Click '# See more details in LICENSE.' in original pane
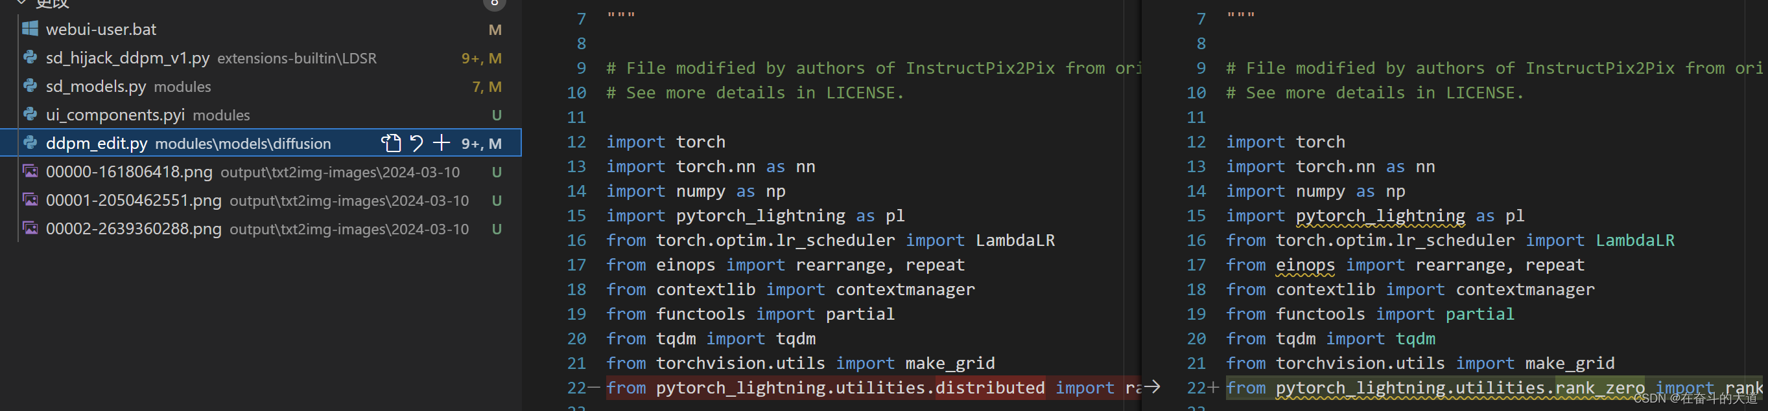 [755, 93]
